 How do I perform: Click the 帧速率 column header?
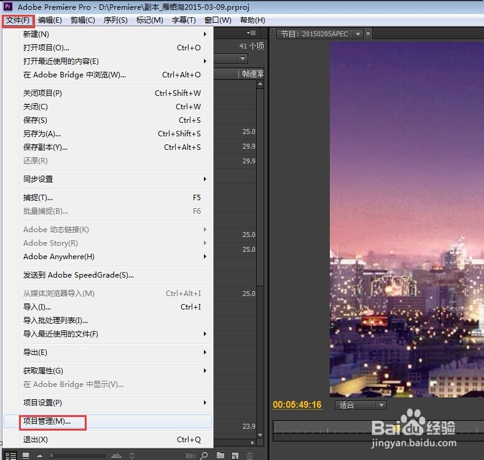pos(252,74)
